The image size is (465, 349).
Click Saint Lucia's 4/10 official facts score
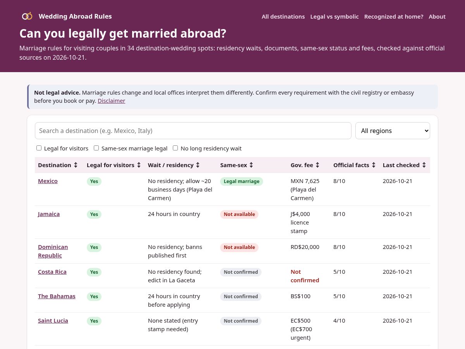pyautogui.click(x=339, y=321)
